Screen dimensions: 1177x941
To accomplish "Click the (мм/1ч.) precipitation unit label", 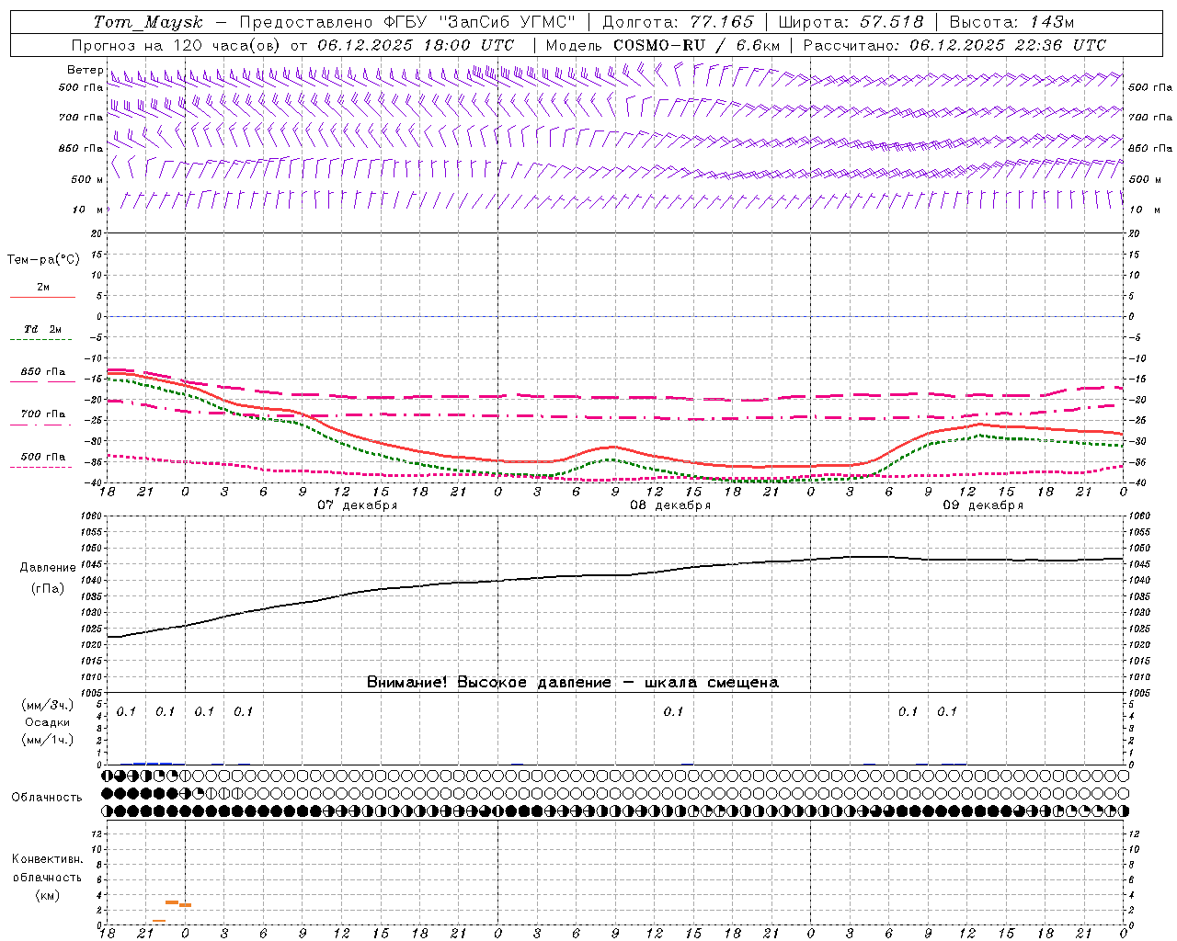I will 48,740.
